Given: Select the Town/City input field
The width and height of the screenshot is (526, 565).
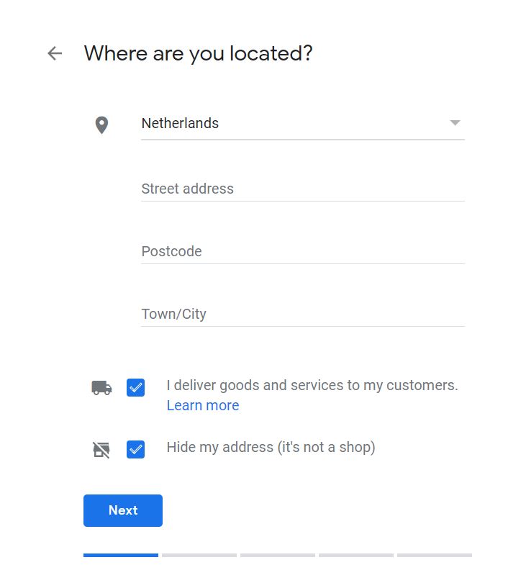Looking at the screenshot, I should (x=302, y=314).
